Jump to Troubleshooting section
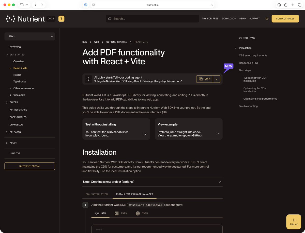Screen dimensions: 305x233 click(x=248, y=106)
